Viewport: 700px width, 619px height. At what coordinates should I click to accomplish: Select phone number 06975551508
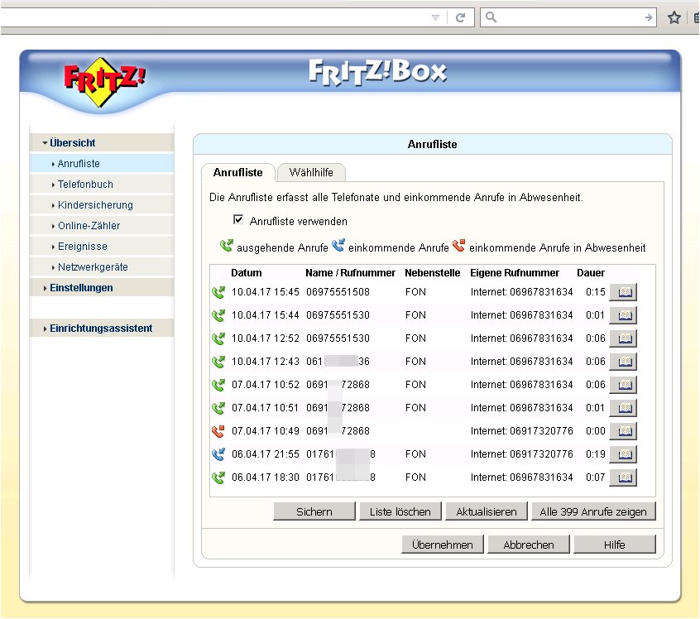pyautogui.click(x=338, y=292)
